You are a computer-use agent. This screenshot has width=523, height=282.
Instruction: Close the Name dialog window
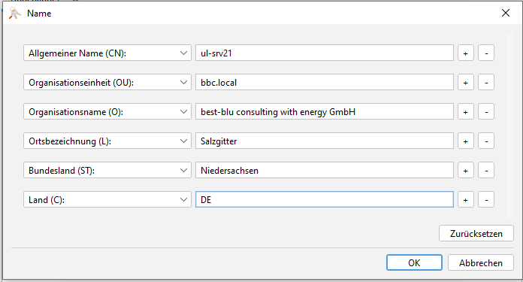tap(506, 13)
